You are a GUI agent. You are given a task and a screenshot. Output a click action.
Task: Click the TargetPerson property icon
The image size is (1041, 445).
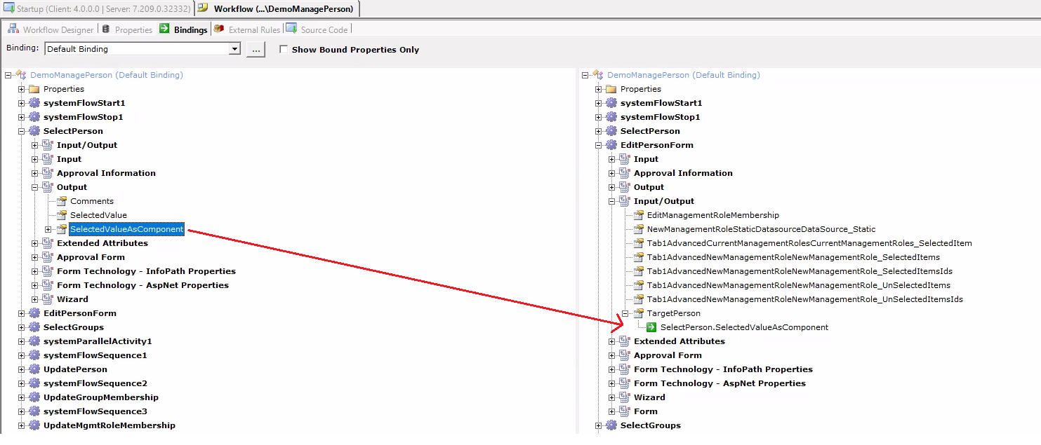[x=639, y=313]
